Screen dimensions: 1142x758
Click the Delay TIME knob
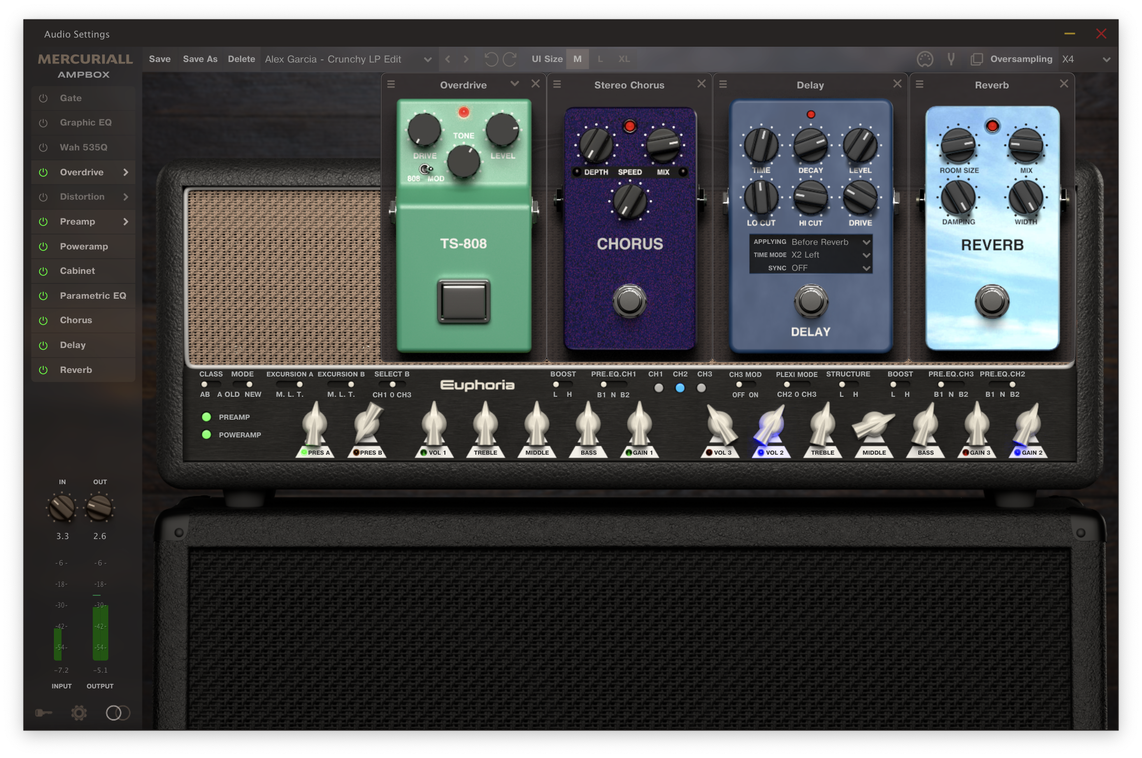(761, 145)
